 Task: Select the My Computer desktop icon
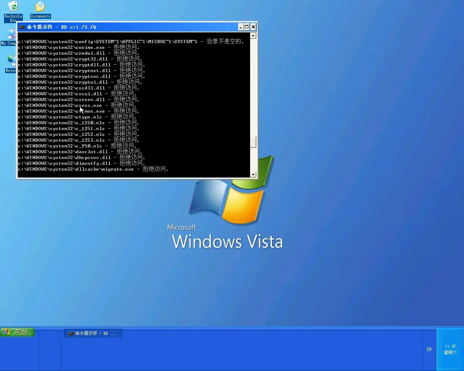click(9, 37)
